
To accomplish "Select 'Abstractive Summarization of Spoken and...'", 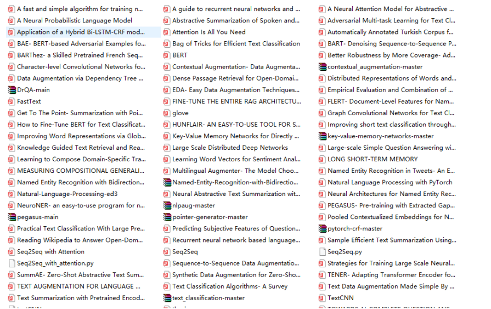I will tap(236, 21).
